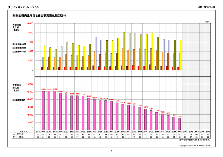The image size is (223, 157).
Task: Click the 発生年度 row header in table
Action: coord(25,131)
